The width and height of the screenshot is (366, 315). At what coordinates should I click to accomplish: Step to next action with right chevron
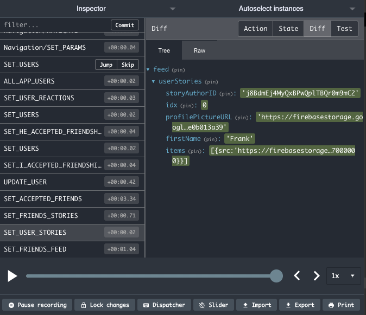[x=317, y=276]
